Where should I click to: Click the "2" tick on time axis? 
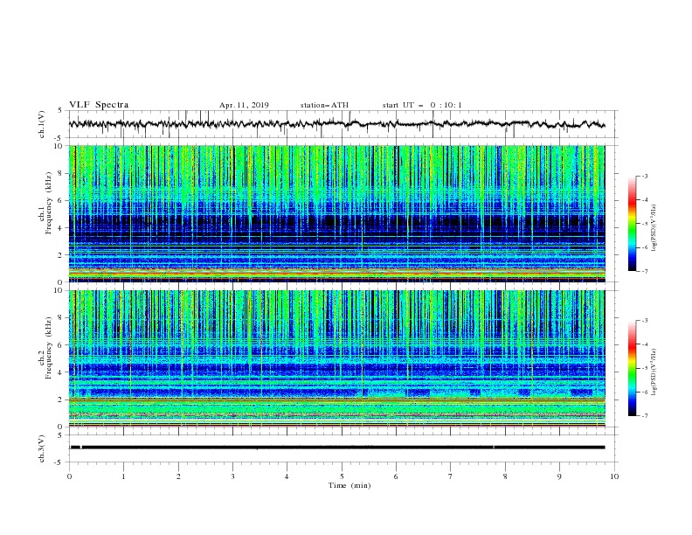[x=178, y=476]
